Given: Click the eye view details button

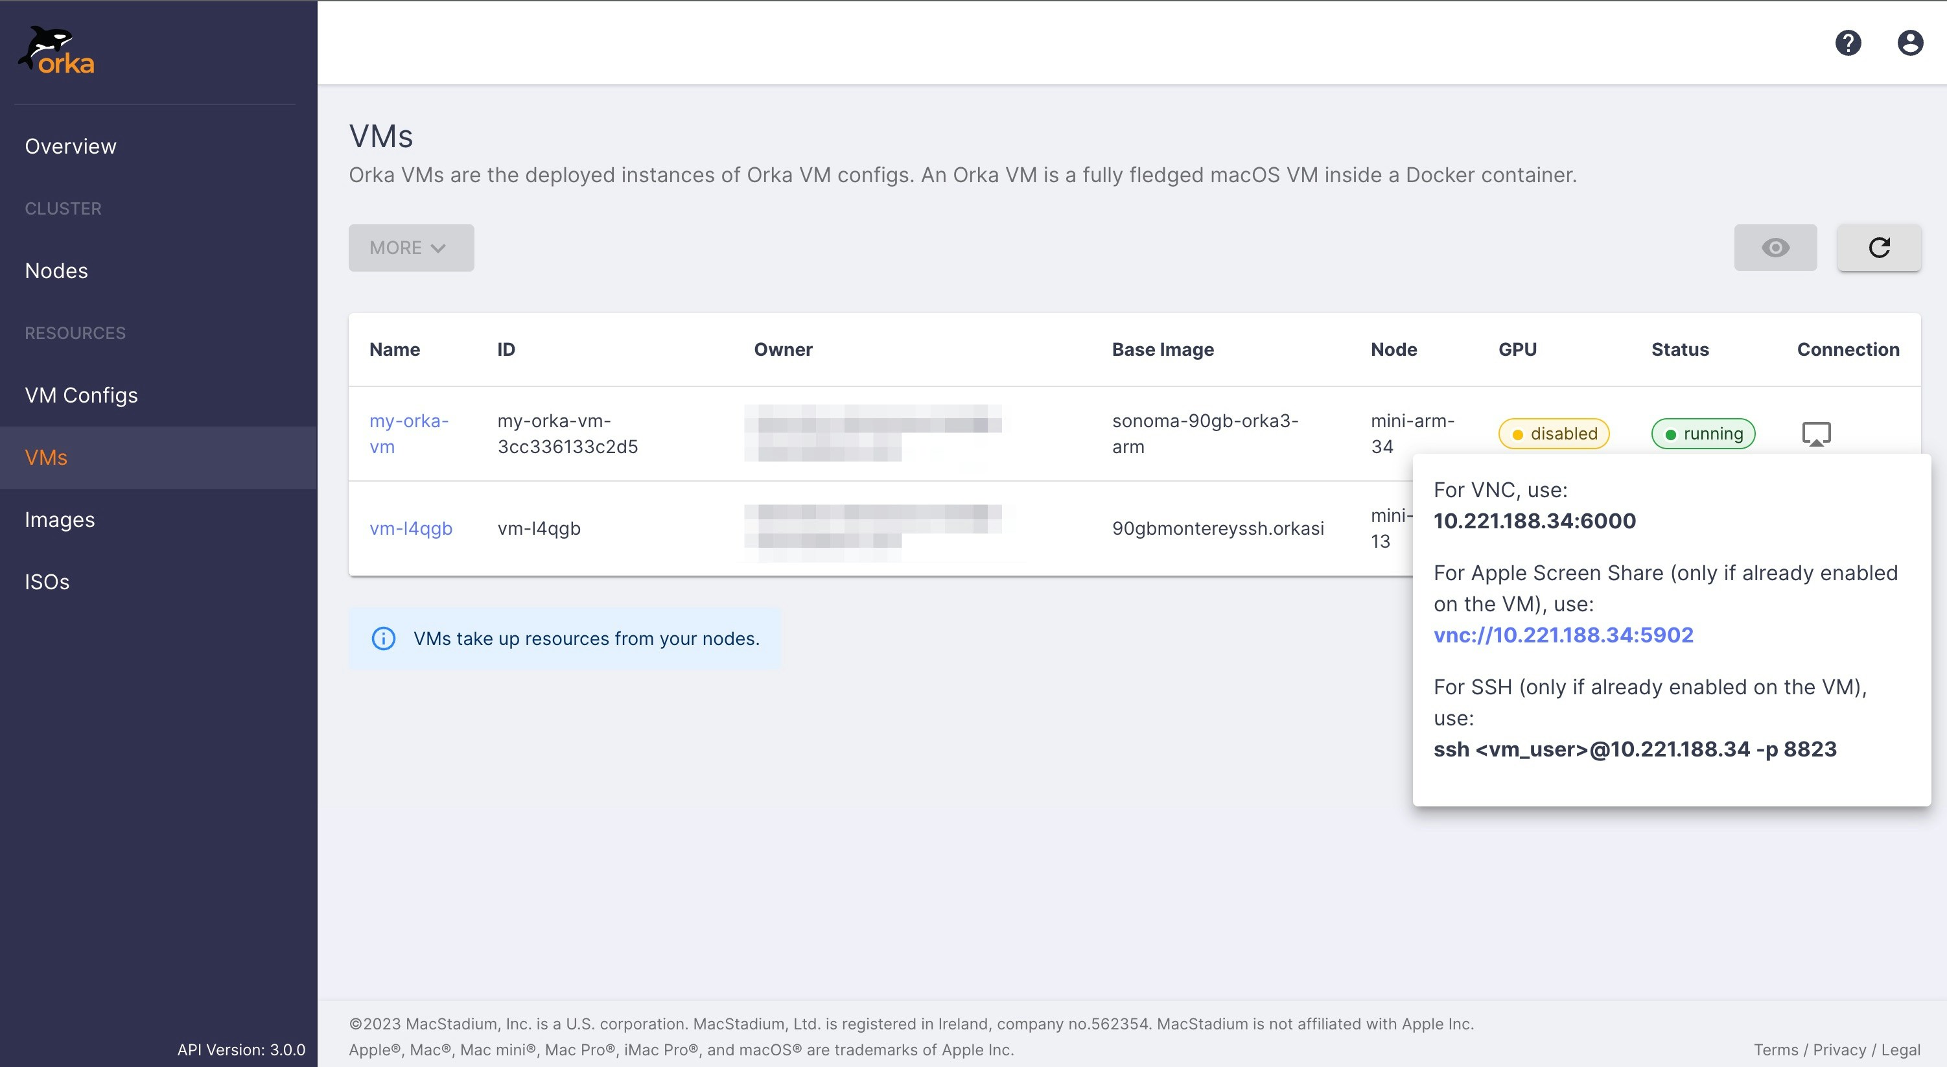Looking at the screenshot, I should (x=1775, y=248).
